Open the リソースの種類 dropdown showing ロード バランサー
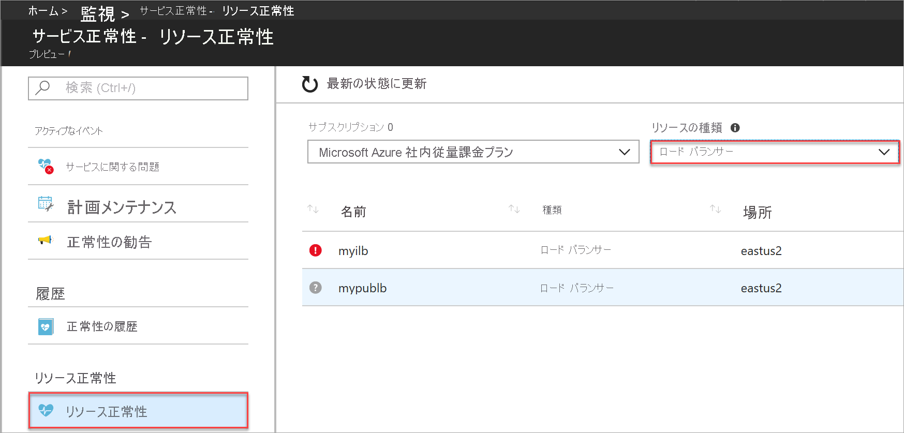Viewport: 904px width, 433px height. click(775, 152)
